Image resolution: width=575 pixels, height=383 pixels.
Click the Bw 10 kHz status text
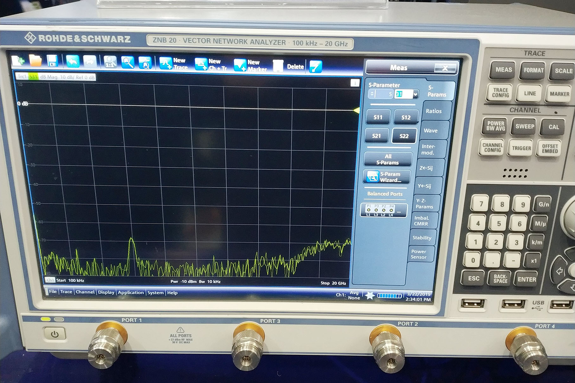(x=210, y=281)
